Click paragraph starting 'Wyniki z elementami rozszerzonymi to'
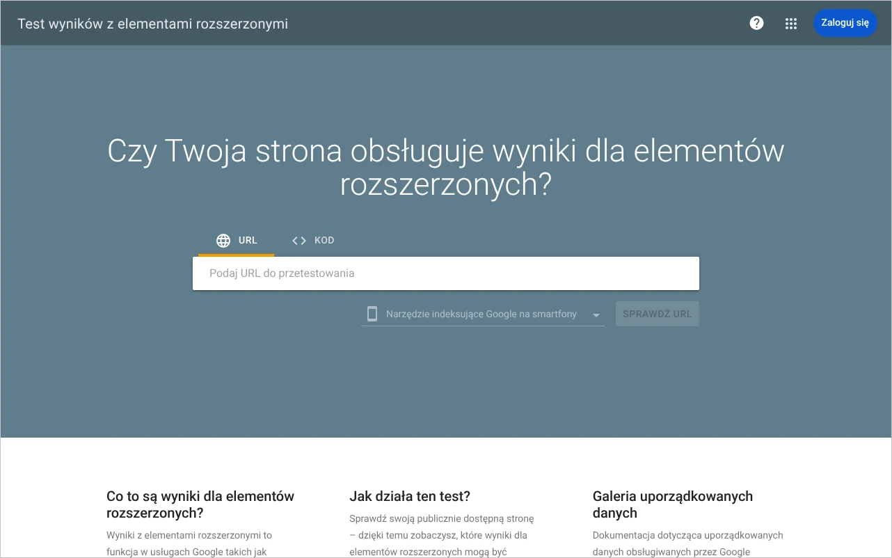892x558 pixels. [189, 543]
